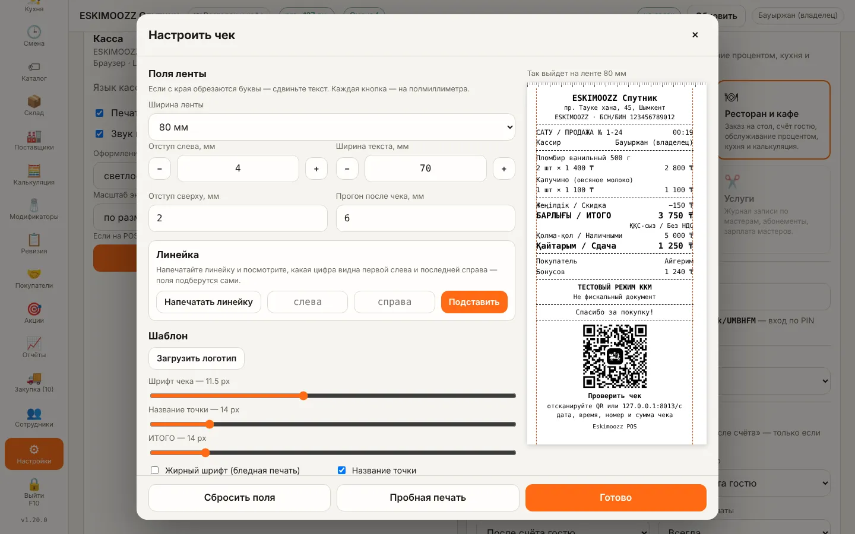Increase Отступ слева with plus button
855x534 pixels.
point(316,169)
